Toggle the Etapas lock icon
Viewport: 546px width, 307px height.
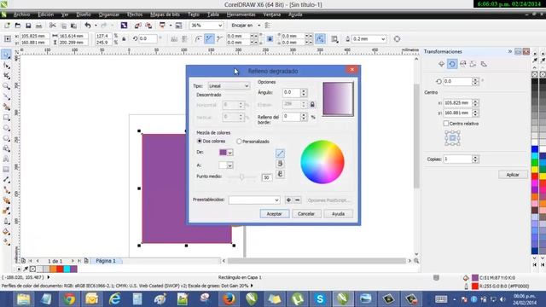[312, 104]
